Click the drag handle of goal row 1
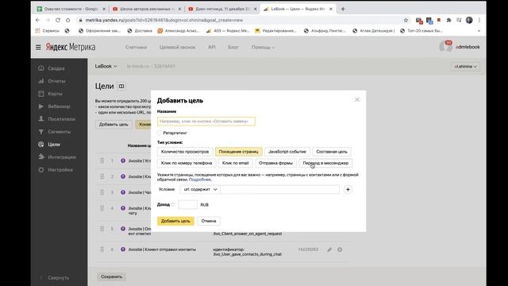Image resolution: width=508 pixels, height=286 pixels. (x=102, y=160)
